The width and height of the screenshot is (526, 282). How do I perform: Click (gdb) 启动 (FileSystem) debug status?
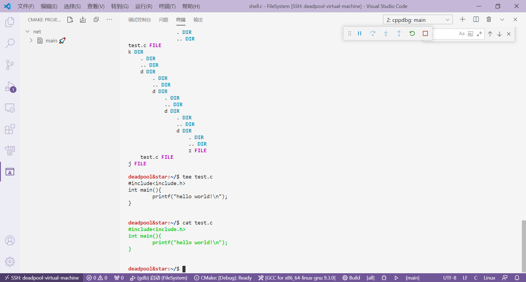(x=159, y=278)
